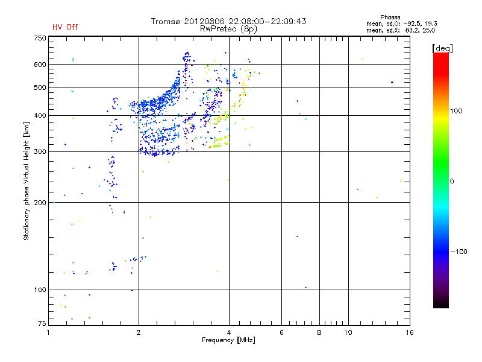
Task: Click the x-axis tick label '8'
Action: pyautogui.click(x=319, y=332)
